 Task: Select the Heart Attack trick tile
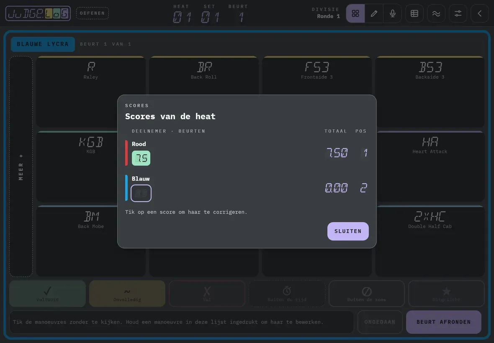pyautogui.click(x=430, y=166)
